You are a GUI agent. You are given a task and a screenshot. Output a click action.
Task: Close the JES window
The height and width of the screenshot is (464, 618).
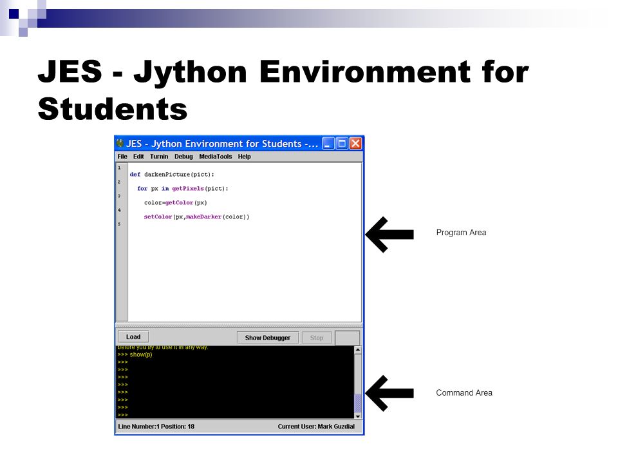point(355,143)
